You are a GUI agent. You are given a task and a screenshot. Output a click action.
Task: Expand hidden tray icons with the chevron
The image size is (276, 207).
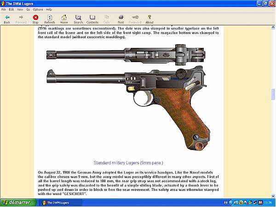click(x=231, y=203)
